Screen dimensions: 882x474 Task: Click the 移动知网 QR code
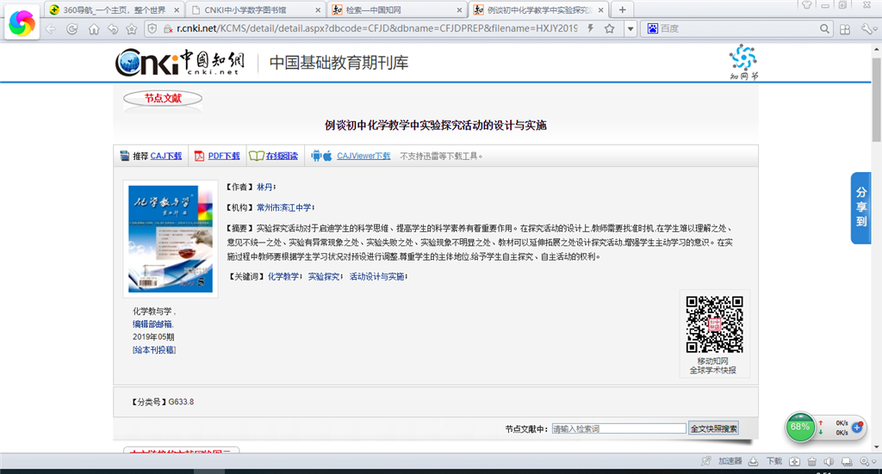pos(714,324)
